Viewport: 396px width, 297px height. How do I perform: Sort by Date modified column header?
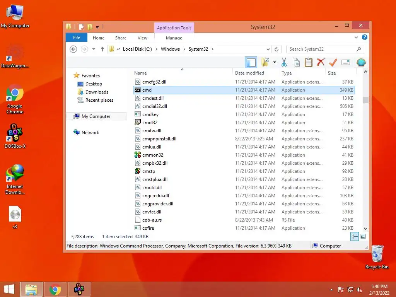pyautogui.click(x=256, y=73)
